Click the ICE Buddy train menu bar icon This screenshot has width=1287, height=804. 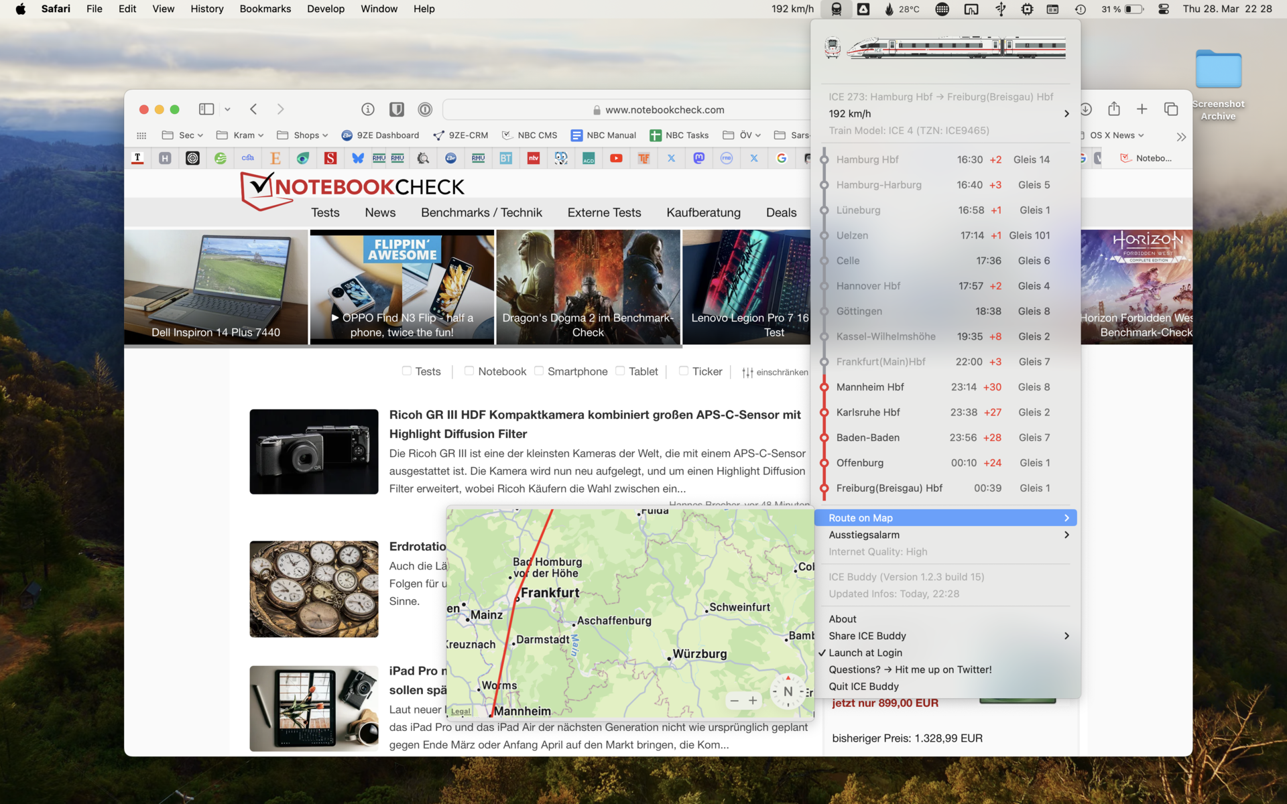click(x=836, y=9)
